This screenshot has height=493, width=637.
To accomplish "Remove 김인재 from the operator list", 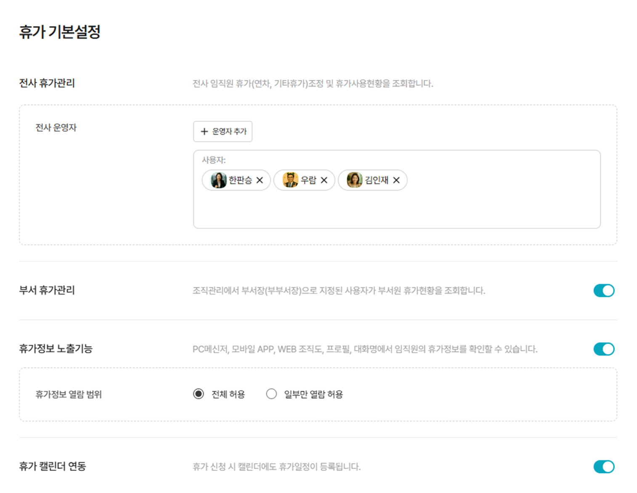I will click(396, 180).
